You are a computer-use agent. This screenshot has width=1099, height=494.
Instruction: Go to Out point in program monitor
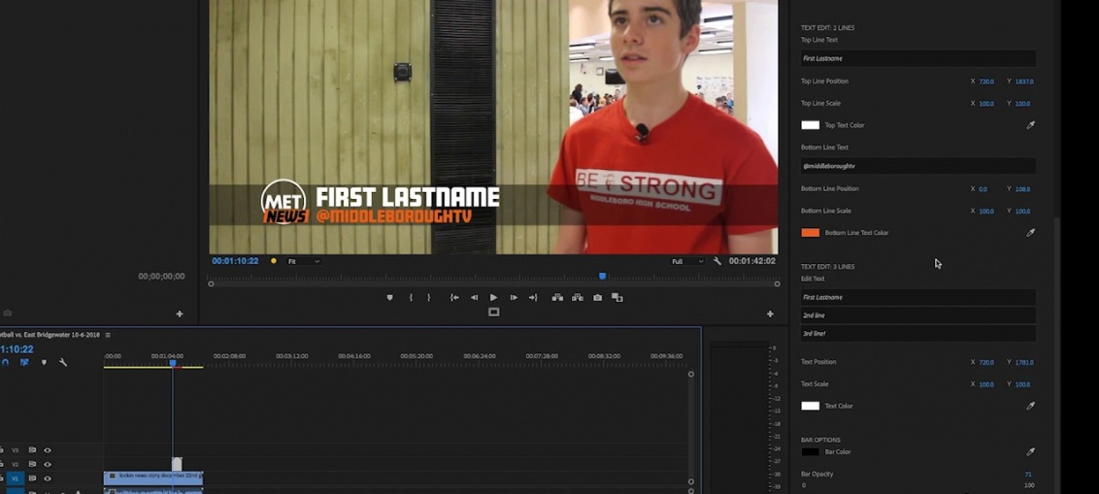tap(533, 298)
